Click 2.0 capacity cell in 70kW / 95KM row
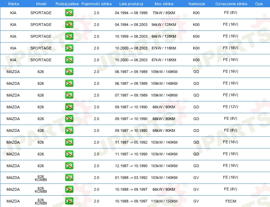This screenshot has height=207, width=270. [x=96, y=13]
